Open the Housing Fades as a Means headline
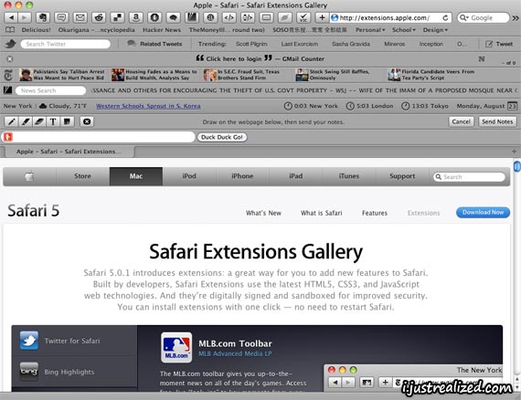 click(154, 75)
